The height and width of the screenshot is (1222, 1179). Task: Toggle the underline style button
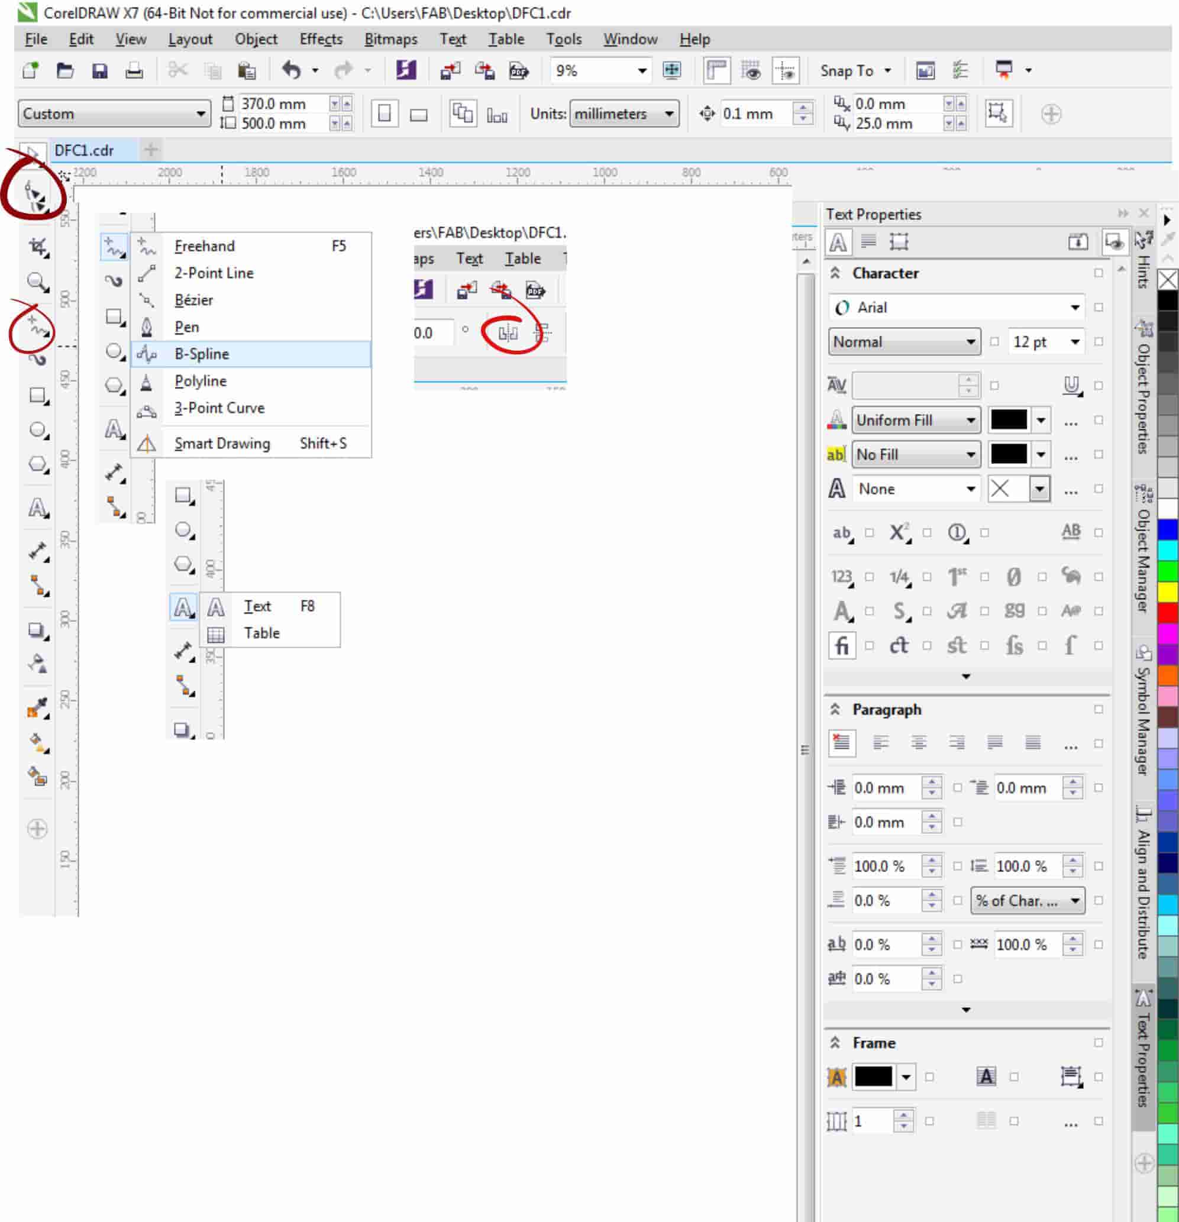tap(1071, 385)
